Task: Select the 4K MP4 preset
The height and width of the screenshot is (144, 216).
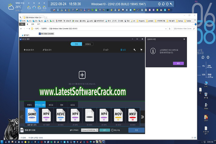Action: [104, 115]
